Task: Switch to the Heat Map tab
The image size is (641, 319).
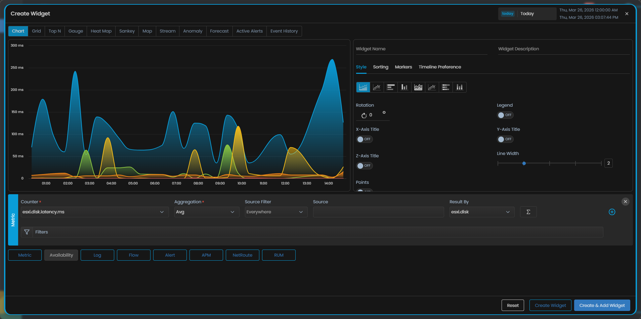Action: click(101, 31)
